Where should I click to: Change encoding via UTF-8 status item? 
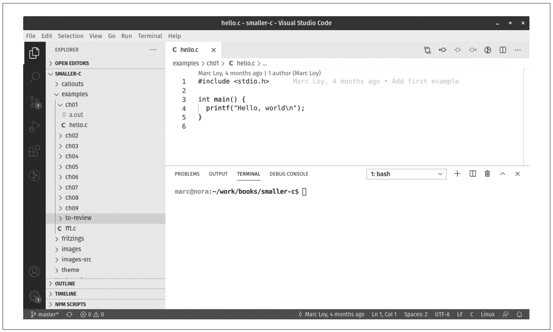tap(442, 314)
